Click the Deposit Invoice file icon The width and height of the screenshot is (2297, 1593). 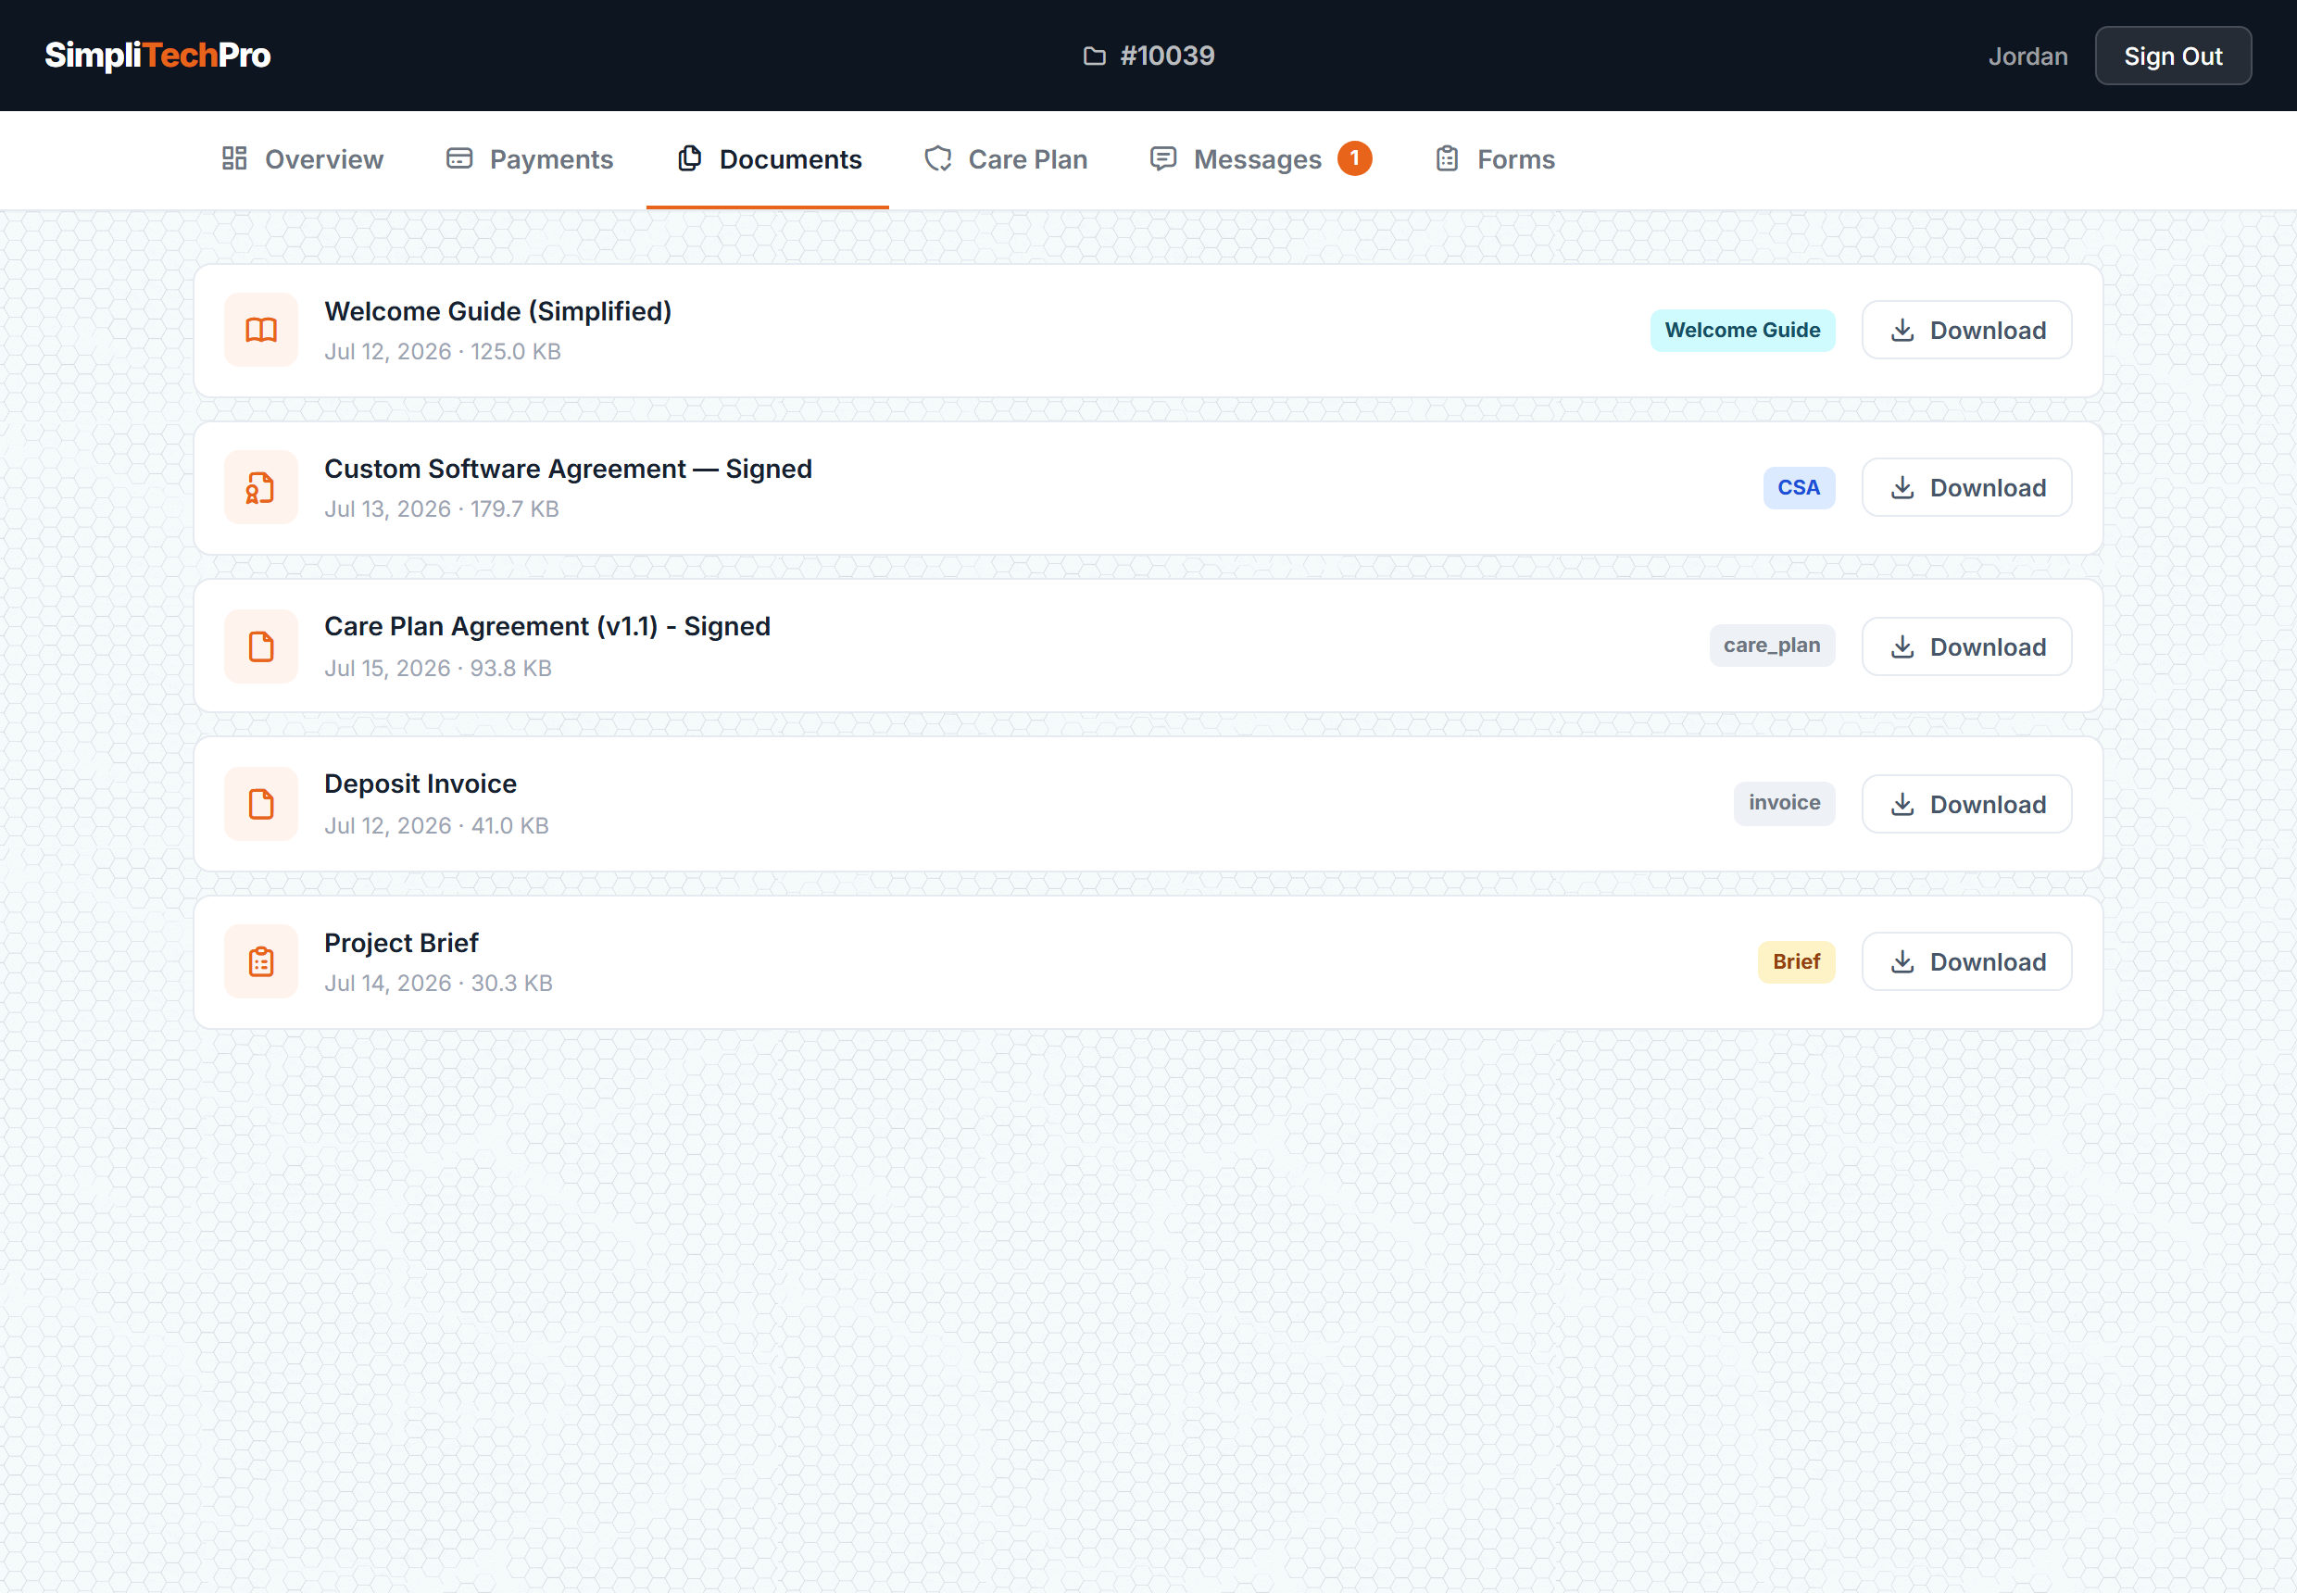pyautogui.click(x=261, y=805)
